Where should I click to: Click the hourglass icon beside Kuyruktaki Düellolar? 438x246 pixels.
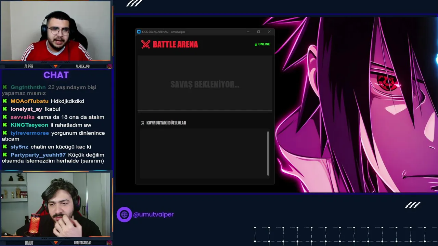[x=143, y=123]
